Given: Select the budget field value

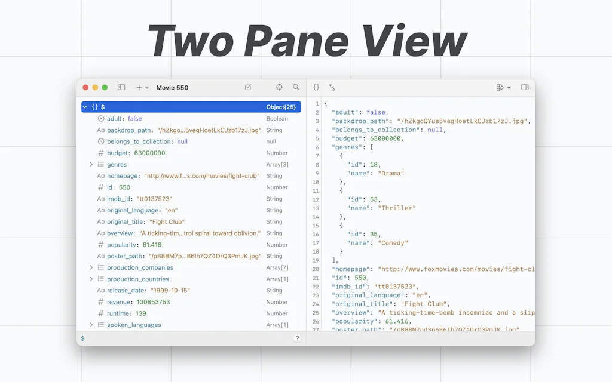Looking at the screenshot, I should pos(149,153).
